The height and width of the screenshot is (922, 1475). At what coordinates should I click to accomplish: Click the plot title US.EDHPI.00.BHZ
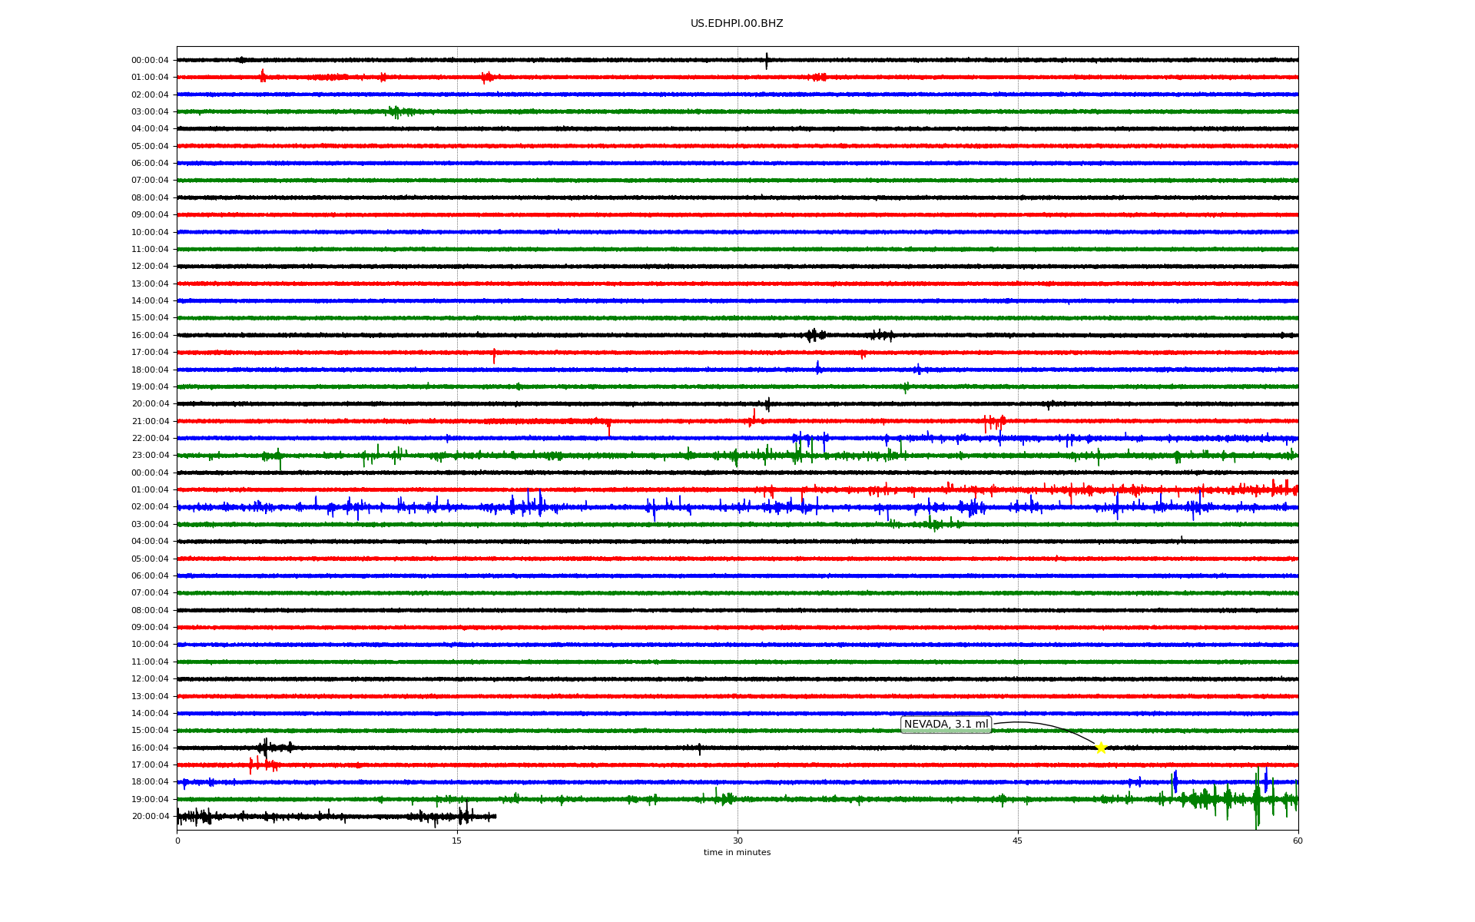click(x=737, y=24)
